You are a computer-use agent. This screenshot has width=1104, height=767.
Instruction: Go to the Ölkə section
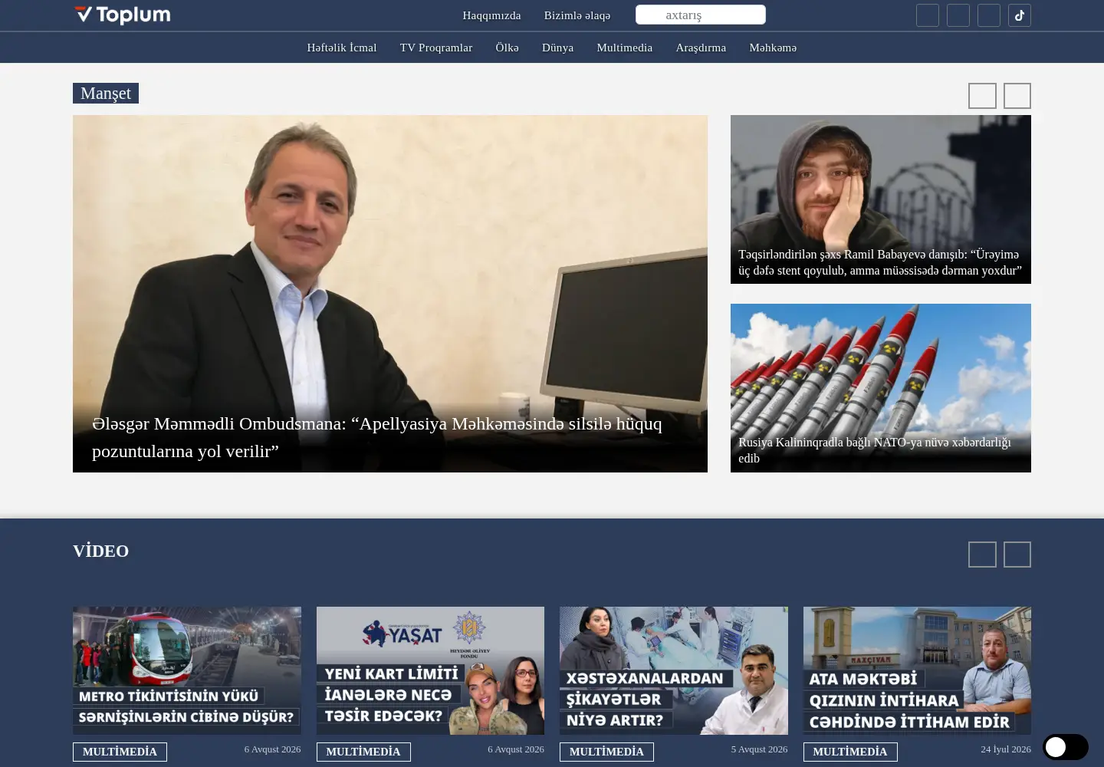(x=507, y=48)
